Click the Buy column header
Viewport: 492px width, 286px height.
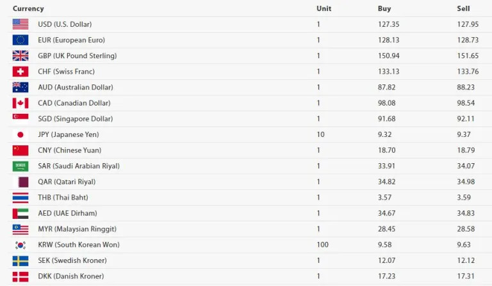(384, 8)
